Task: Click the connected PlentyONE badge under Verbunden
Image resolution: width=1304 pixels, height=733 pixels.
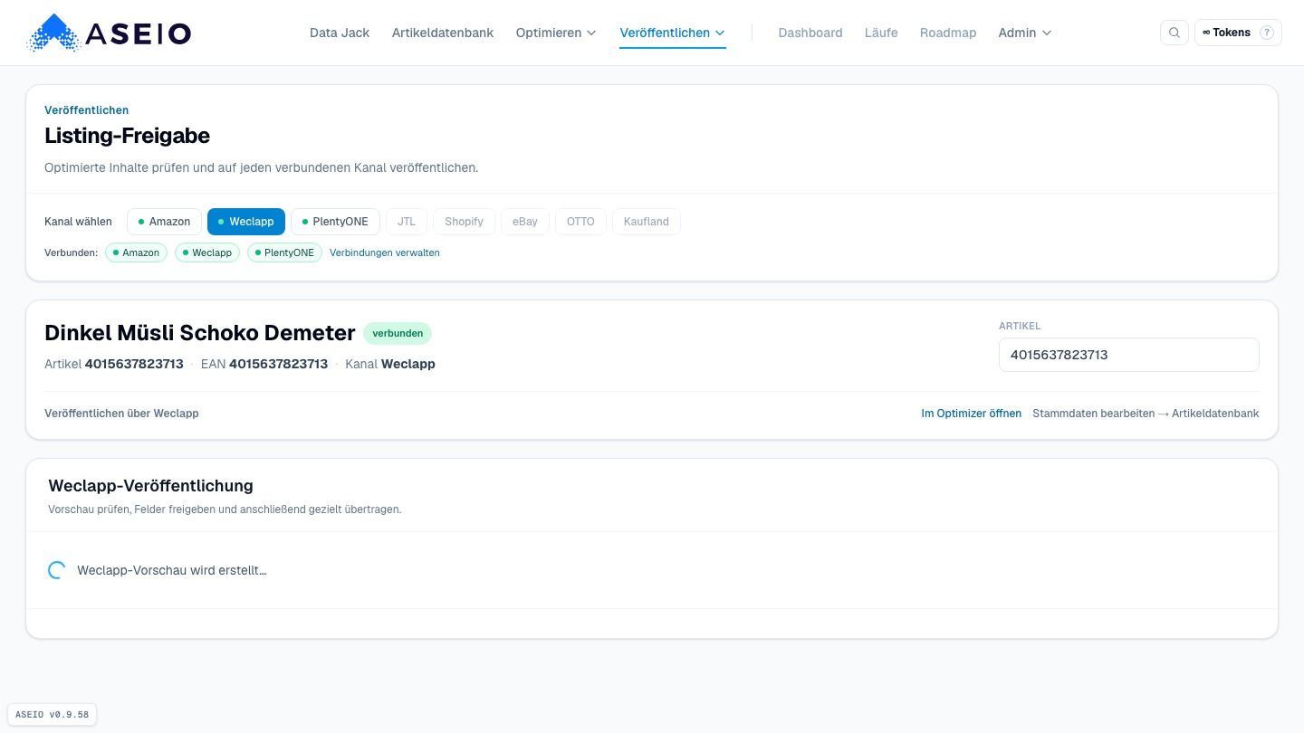Action: (x=284, y=252)
